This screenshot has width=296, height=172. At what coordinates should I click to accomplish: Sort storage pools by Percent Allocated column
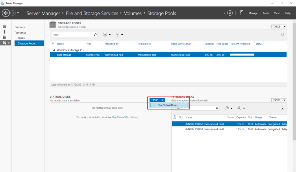(x=240, y=44)
